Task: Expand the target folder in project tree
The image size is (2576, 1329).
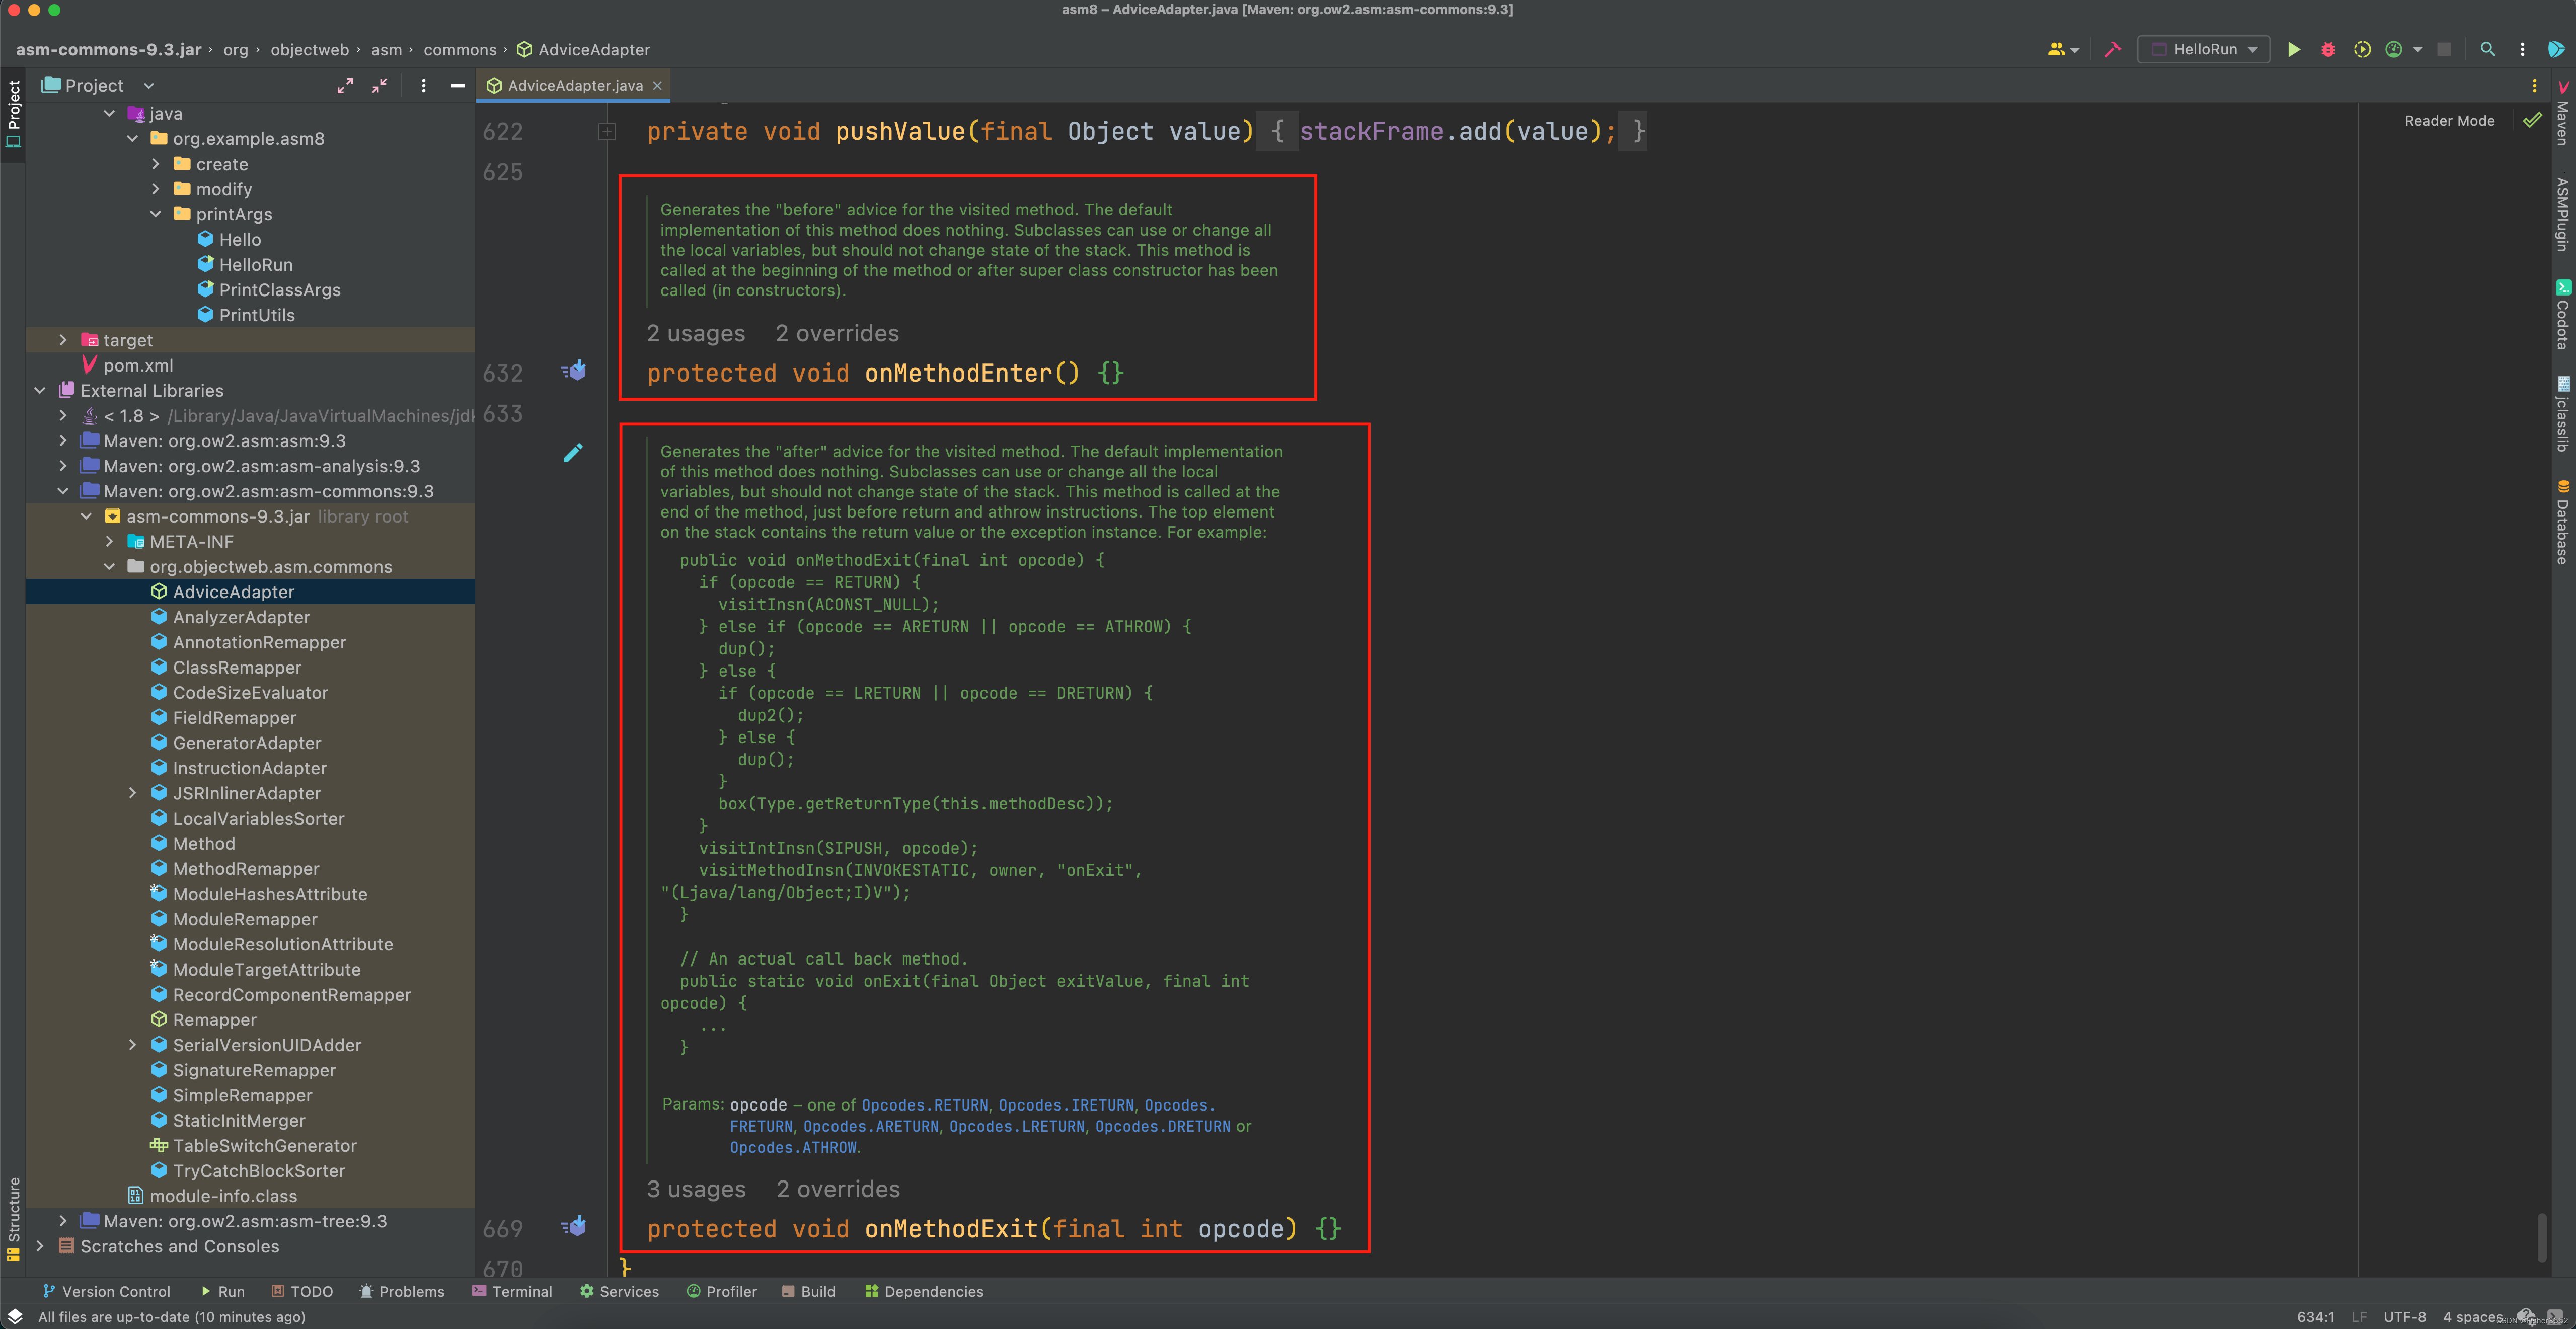Action: (63, 340)
